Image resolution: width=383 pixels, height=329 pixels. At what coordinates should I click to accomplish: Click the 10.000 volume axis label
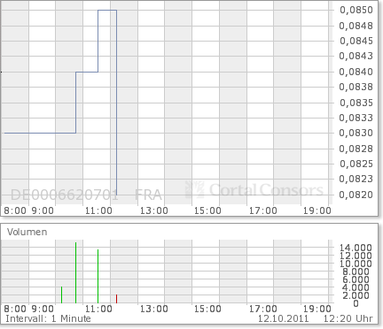point(356,264)
